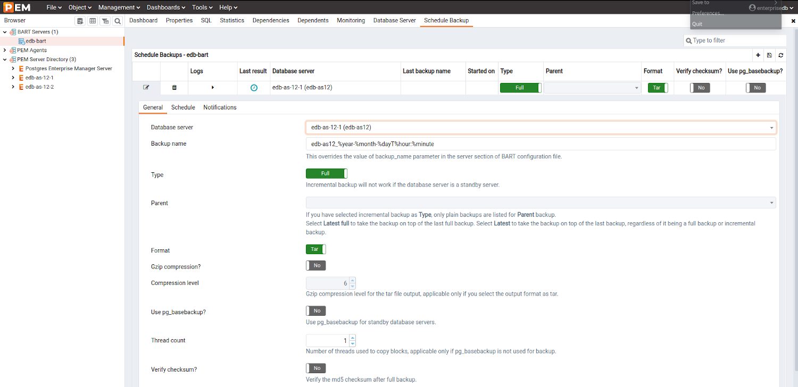Image resolution: width=798 pixels, height=387 pixels.
Task: Click the PEM Agents group icon
Action: [13, 50]
